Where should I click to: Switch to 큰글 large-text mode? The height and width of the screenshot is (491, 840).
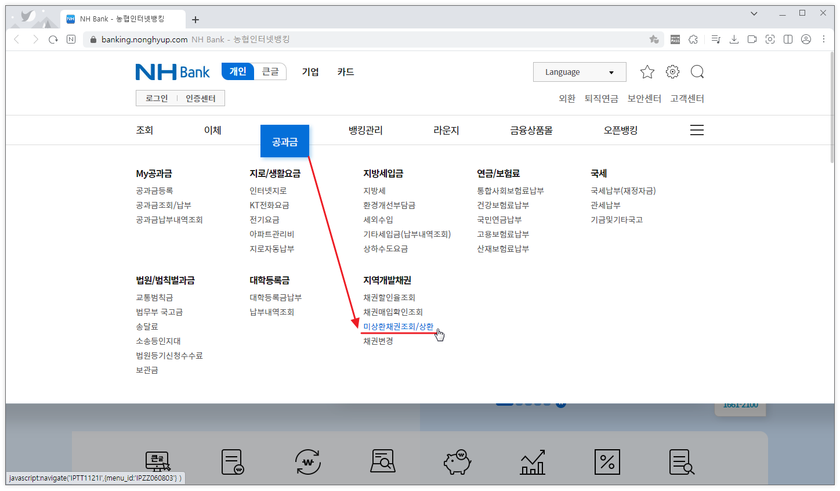[270, 71]
